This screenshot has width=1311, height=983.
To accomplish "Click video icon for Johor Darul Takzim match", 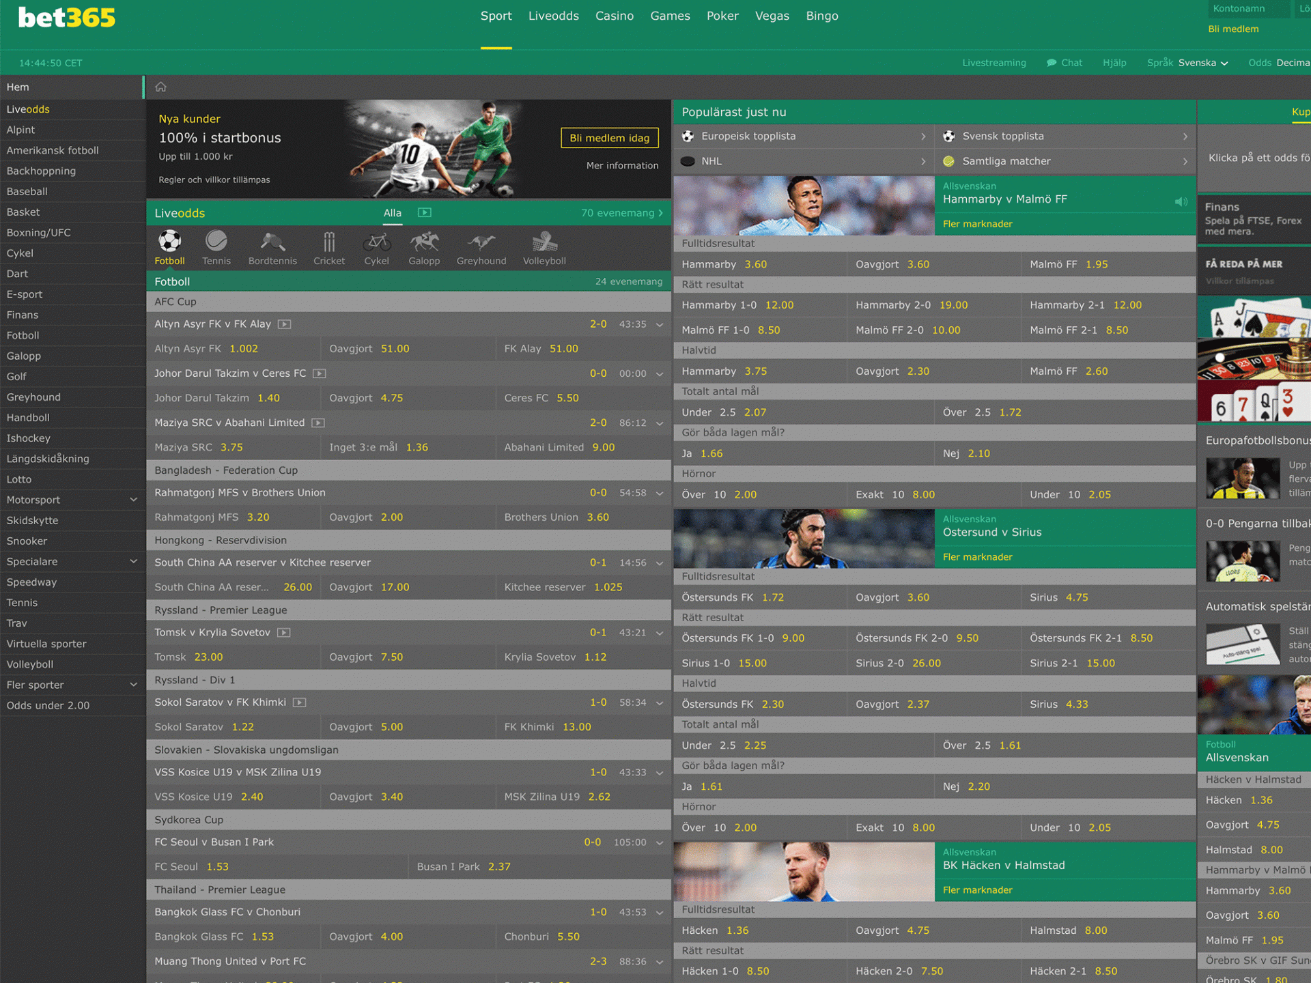I will [x=320, y=373].
